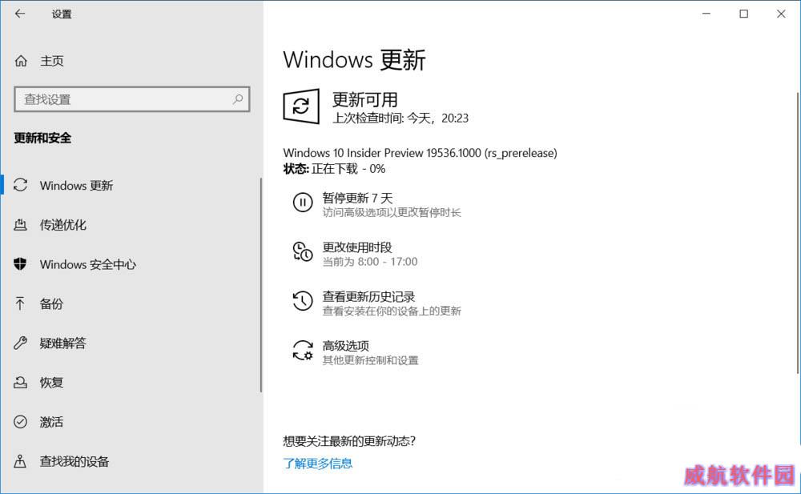This screenshot has width=801, height=494.
Task: Click 暂停更新 7 天 option
Action: click(357, 198)
